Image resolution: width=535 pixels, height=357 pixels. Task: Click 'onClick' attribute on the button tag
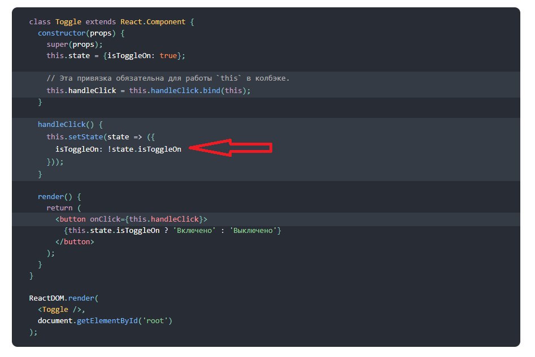click(105, 219)
